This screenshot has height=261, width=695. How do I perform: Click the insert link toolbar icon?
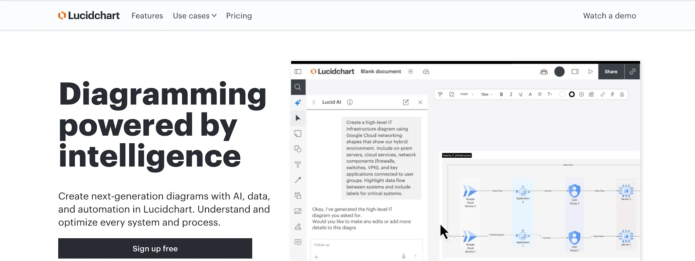[x=603, y=94]
